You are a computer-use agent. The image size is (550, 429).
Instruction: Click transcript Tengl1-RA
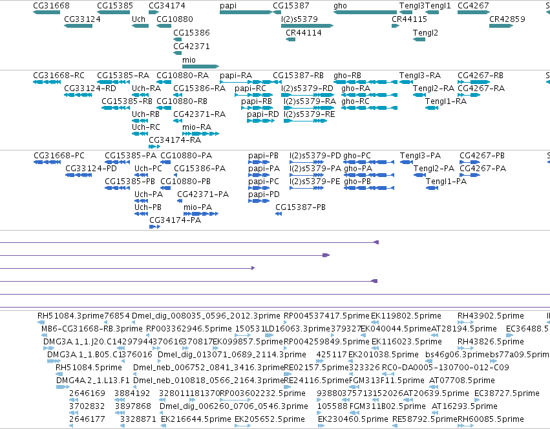click(432, 108)
